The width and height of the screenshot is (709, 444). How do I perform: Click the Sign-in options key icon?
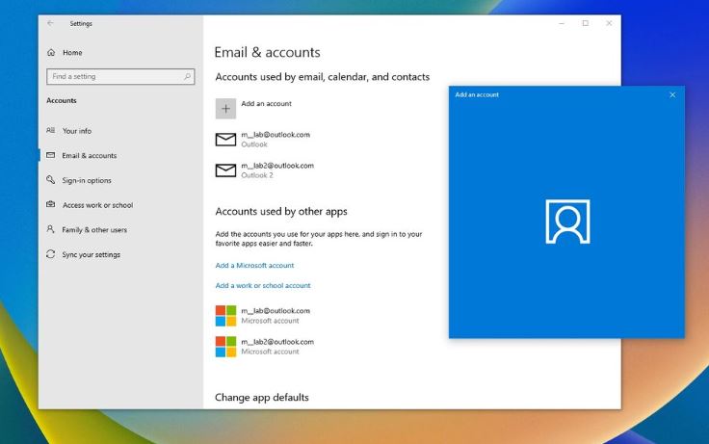[x=51, y=180]
